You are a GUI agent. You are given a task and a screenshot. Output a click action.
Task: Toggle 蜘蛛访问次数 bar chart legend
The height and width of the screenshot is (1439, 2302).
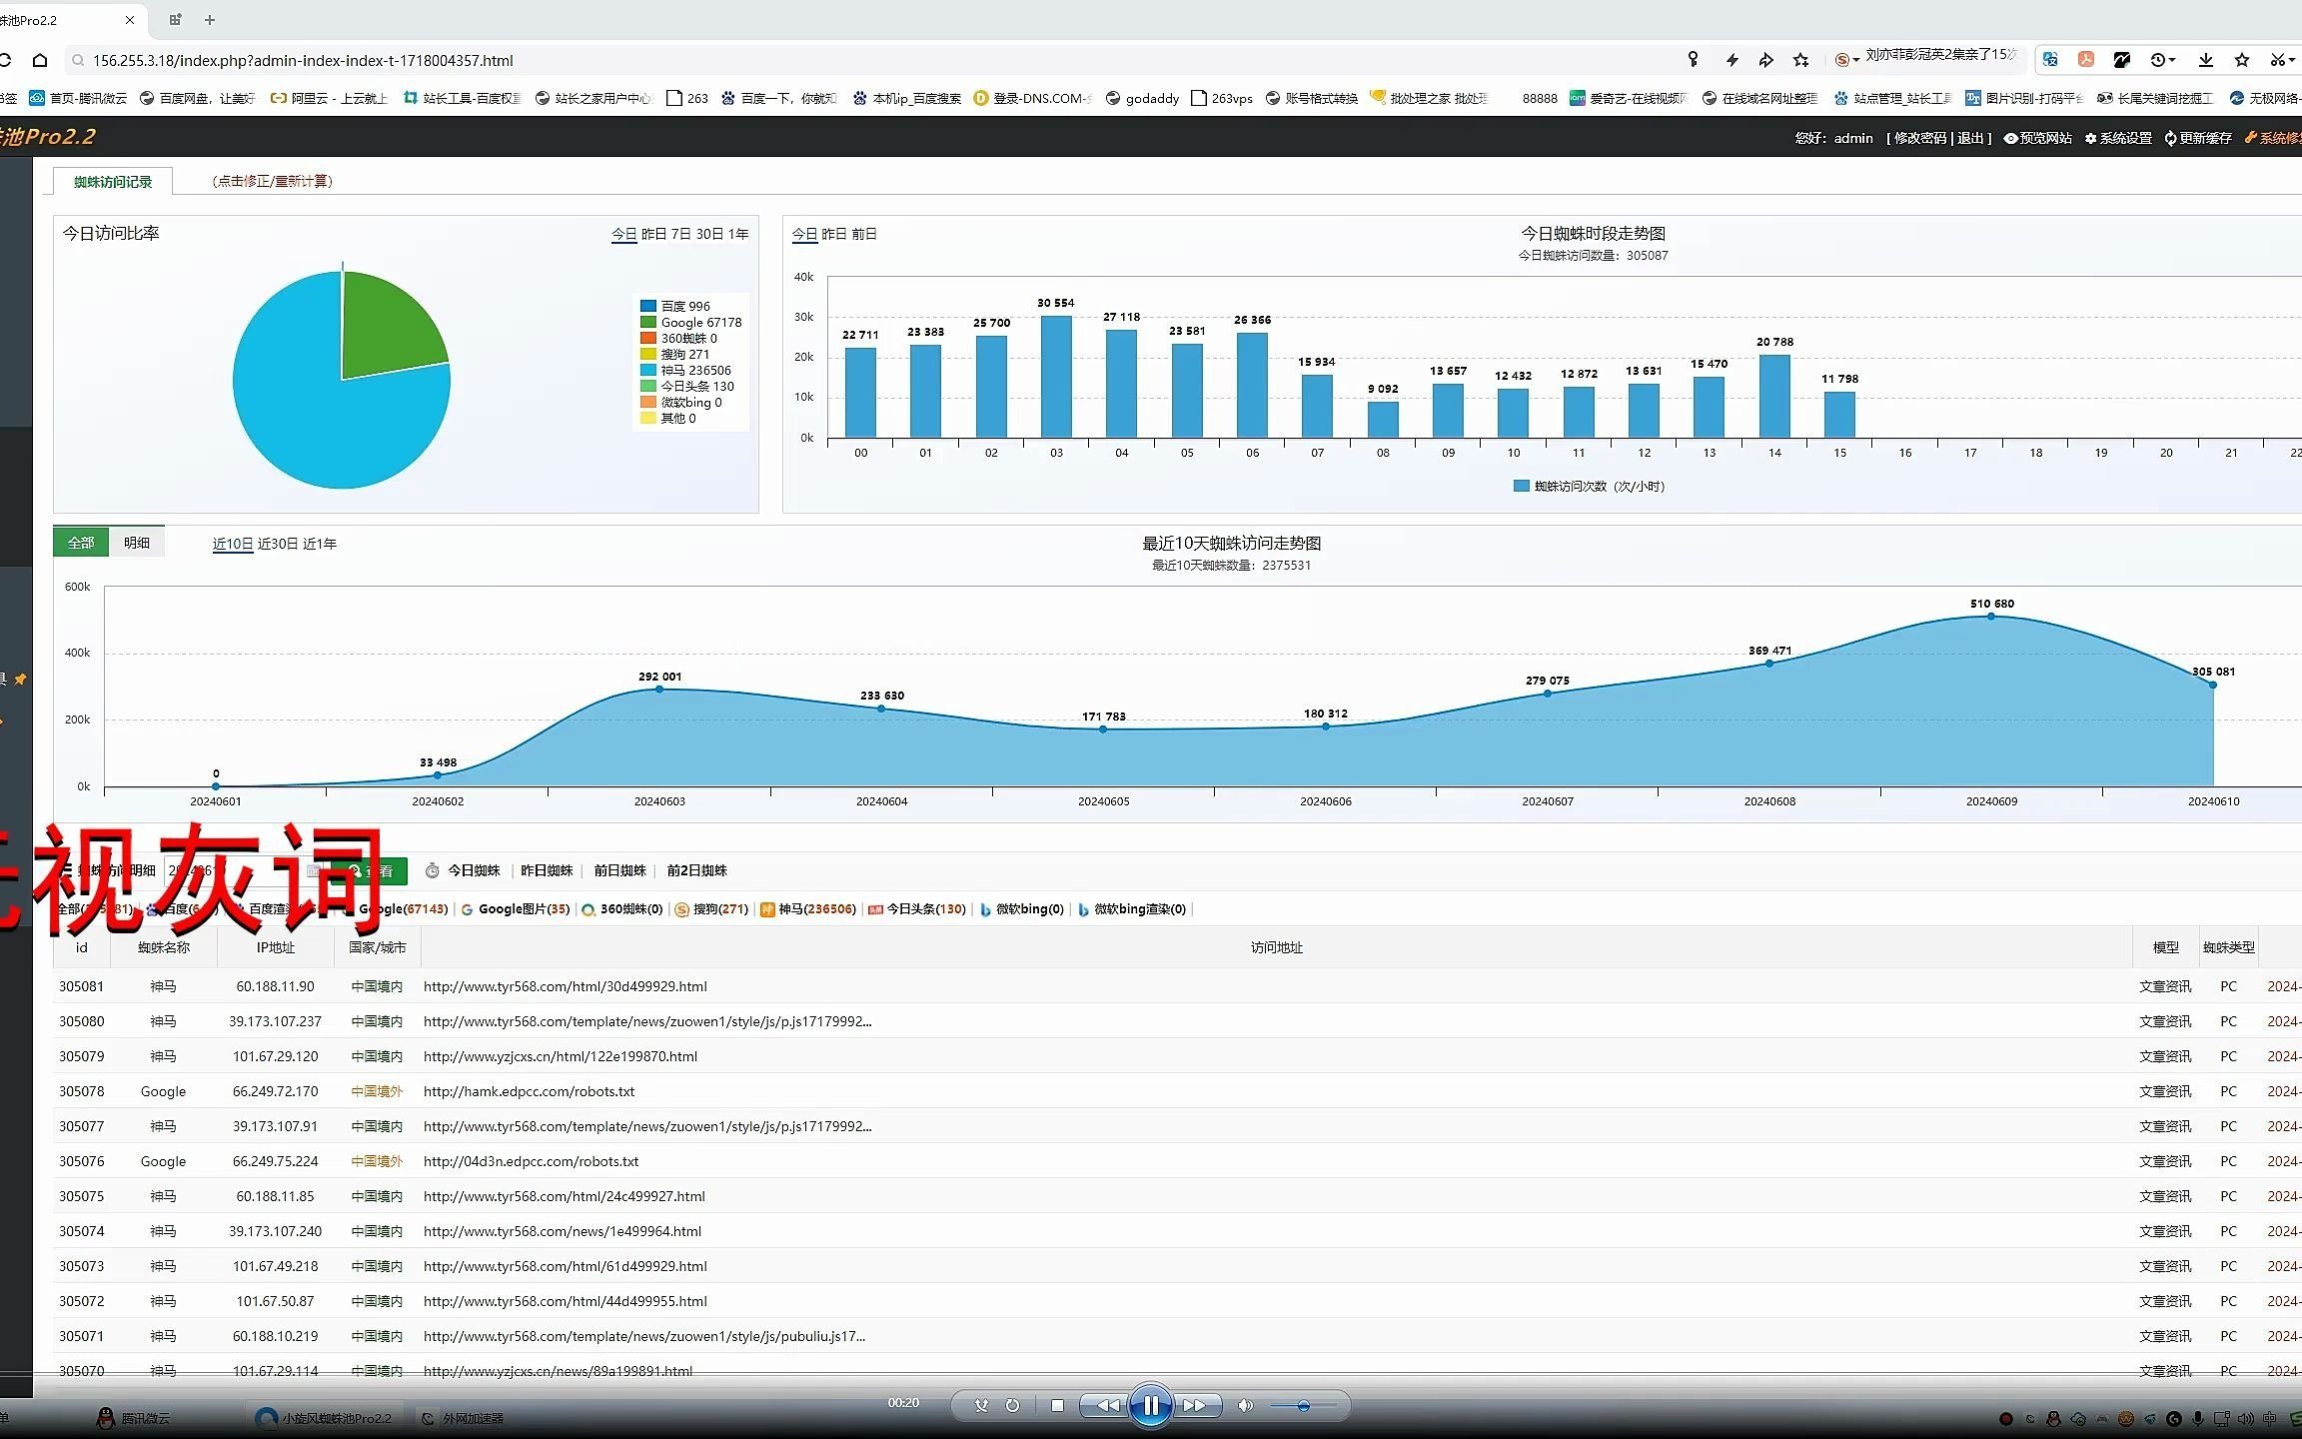click(1590, 486)
